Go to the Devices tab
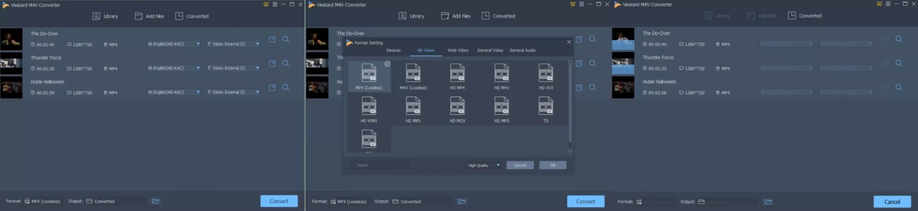This screenshot has height=211, width=918. (x=393, y=51)
